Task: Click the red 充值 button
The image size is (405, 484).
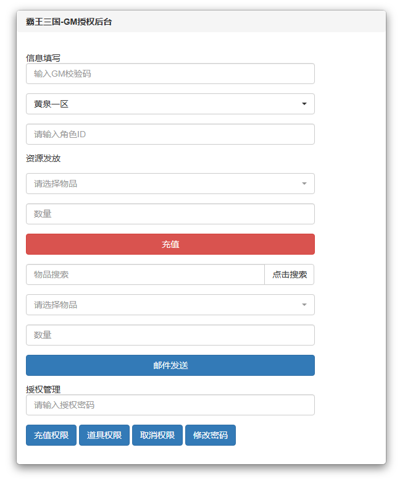Action: [x=170, y=244]
